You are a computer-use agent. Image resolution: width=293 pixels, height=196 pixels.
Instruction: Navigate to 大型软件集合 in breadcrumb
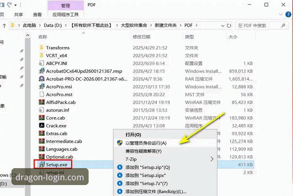click(x=134, y=25)
